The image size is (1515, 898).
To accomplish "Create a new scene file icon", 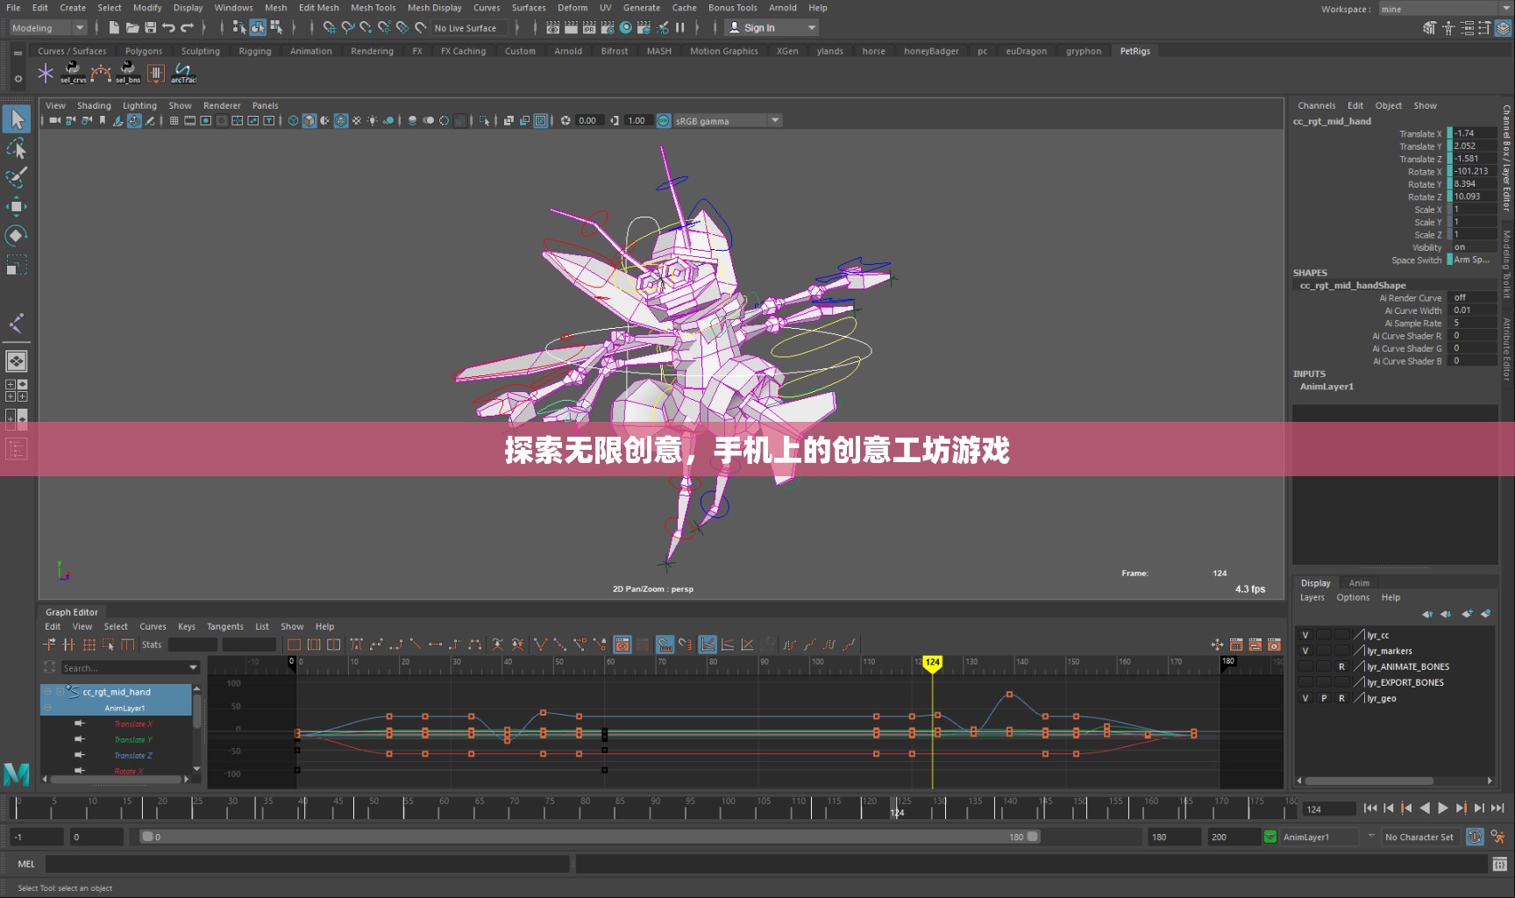I will coord(114,28).
